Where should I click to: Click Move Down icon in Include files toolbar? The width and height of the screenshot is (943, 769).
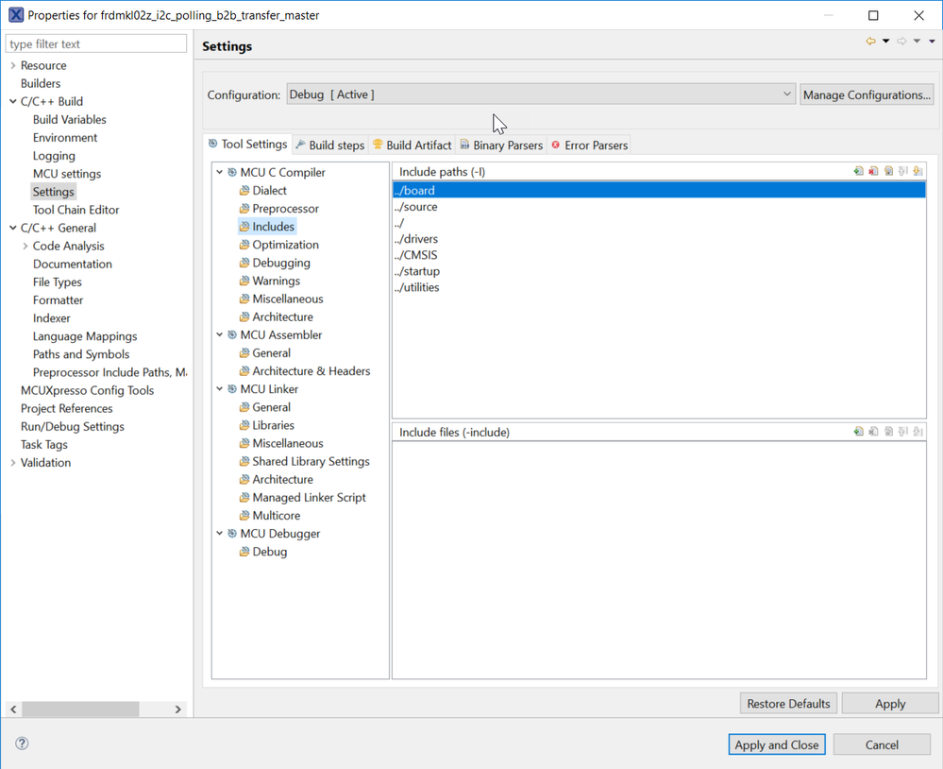918,432
